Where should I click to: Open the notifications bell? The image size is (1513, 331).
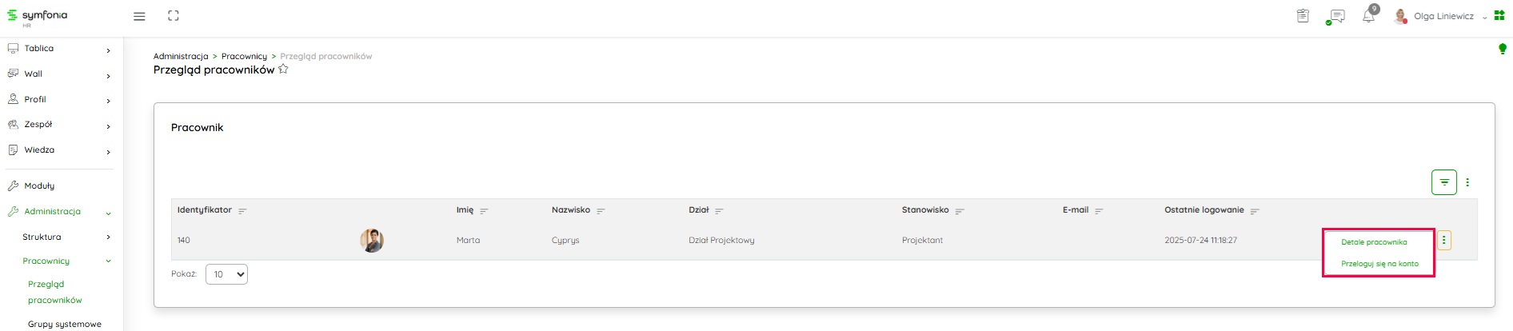click(1368, 16)
